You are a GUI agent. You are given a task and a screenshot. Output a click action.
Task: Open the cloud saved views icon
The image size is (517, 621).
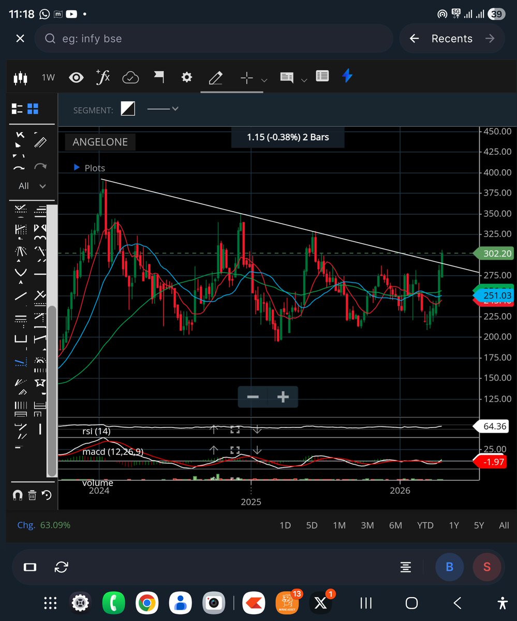click(130, 78)
